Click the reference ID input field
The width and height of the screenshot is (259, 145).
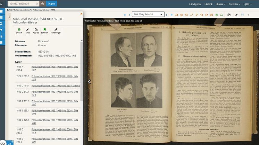pos(24,4)
